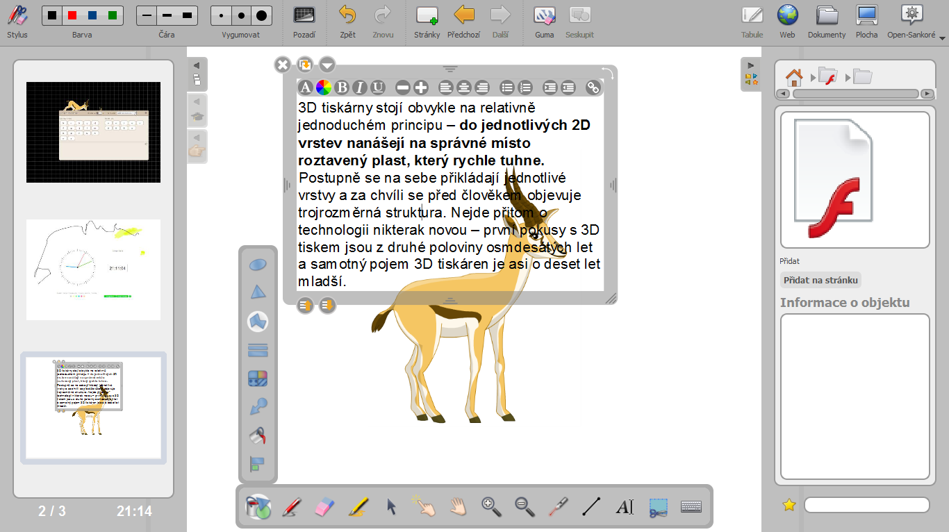
Task: Select the medium eraser size
Action: coord(241,15)
